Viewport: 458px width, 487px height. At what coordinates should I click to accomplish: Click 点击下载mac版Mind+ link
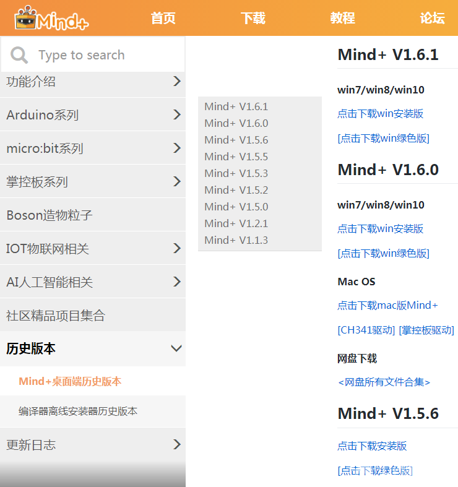(x=387, y=305)
